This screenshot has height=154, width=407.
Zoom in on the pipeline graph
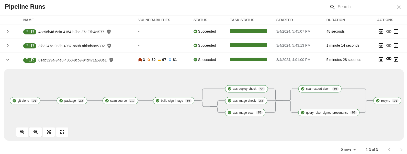coord(22,132)
